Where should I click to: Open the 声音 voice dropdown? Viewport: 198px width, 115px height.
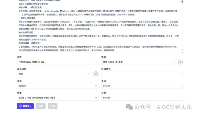139,62
